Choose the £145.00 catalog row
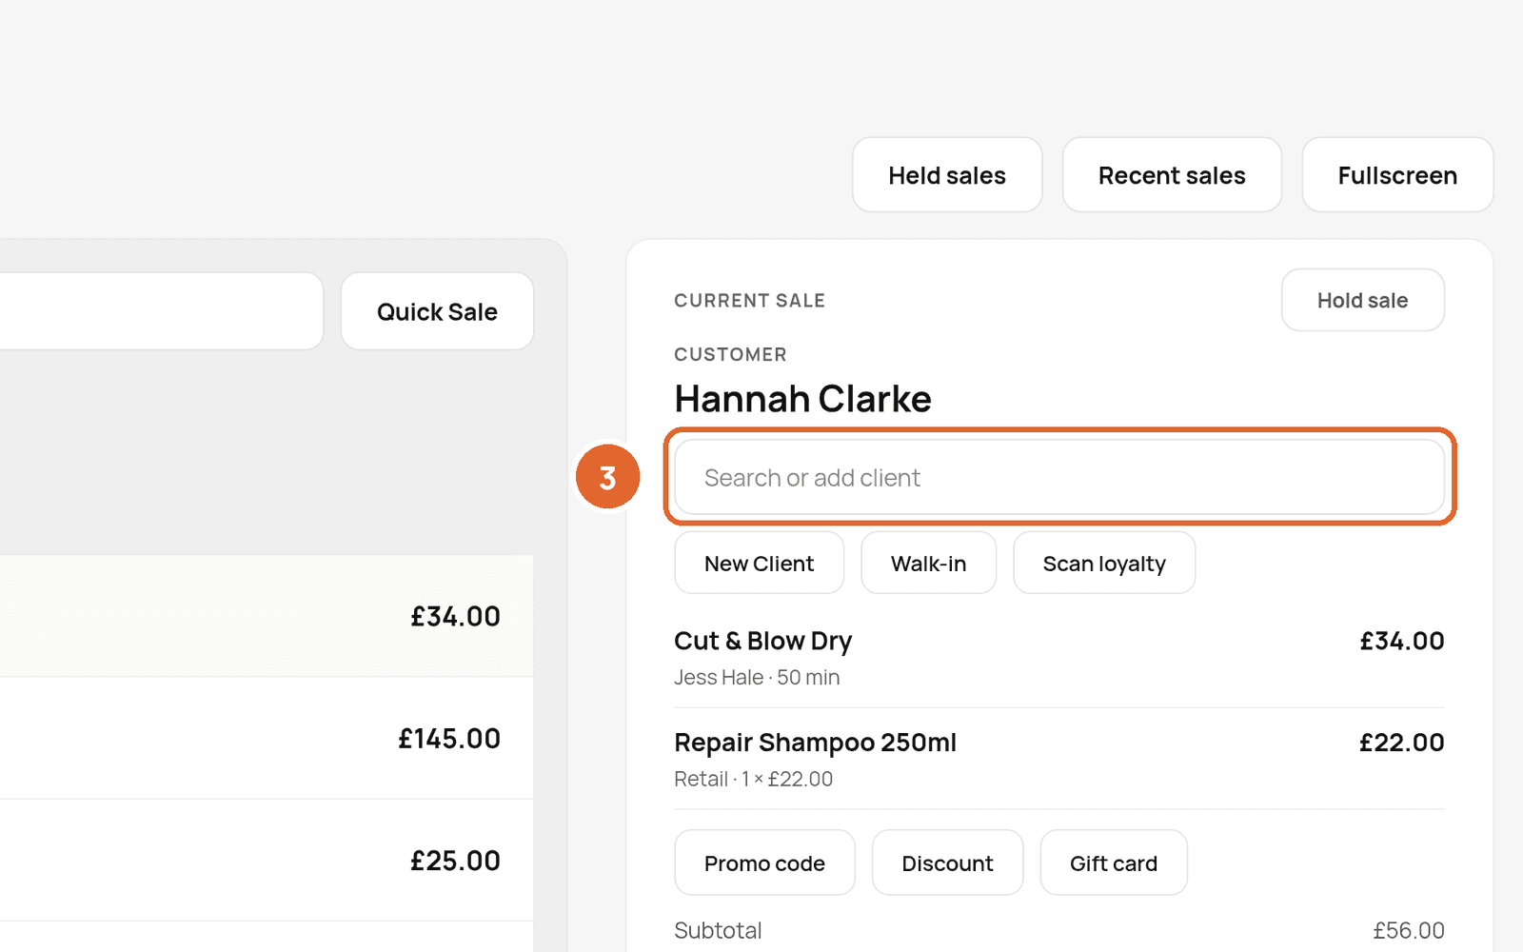Image resolution: width=1523 pixels, height=952 pixels. click(x=267, y=738)
